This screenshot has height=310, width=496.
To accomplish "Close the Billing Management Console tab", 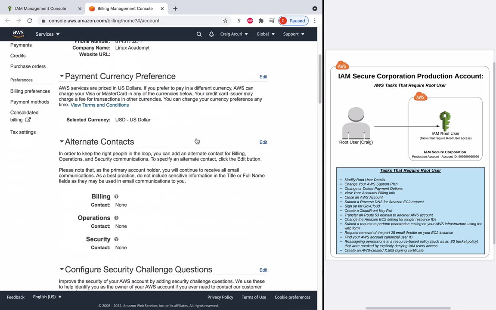I will [x=162, y=9].
